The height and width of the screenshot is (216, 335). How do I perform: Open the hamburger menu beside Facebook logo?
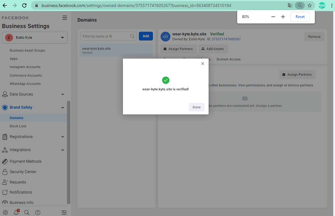pyautogui.click(x=65, y=18)
